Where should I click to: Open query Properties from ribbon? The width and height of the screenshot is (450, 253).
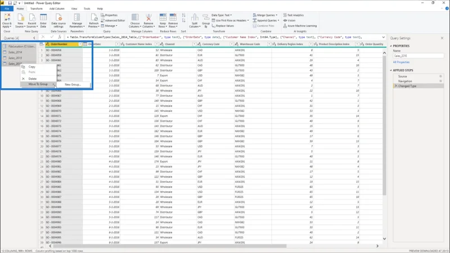(x=109, y=15)
